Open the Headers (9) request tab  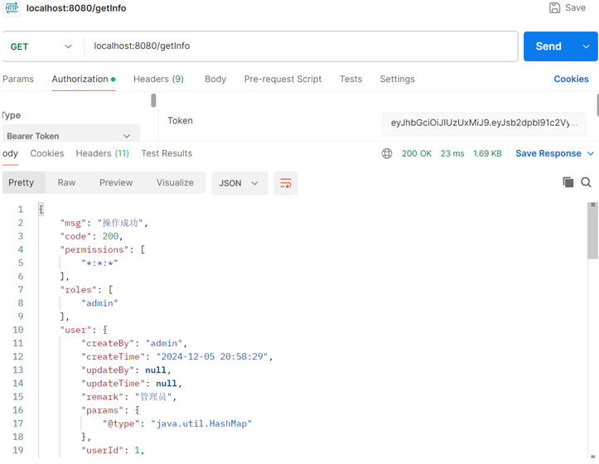tap(158, 79)
